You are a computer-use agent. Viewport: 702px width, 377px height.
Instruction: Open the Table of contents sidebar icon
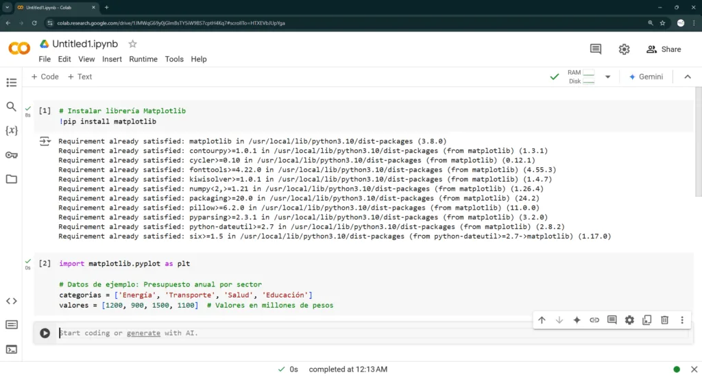(11, 83)
